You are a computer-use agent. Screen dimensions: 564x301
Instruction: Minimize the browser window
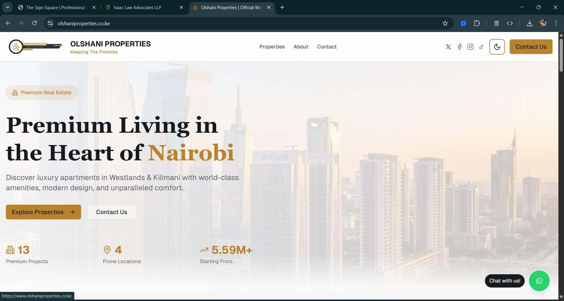[522, 7]
